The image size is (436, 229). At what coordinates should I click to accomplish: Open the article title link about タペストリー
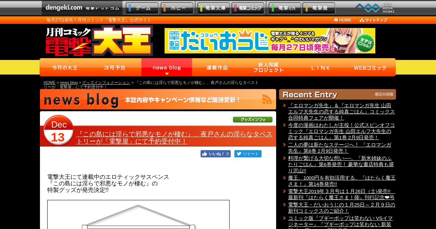click(x=174, y=137)
